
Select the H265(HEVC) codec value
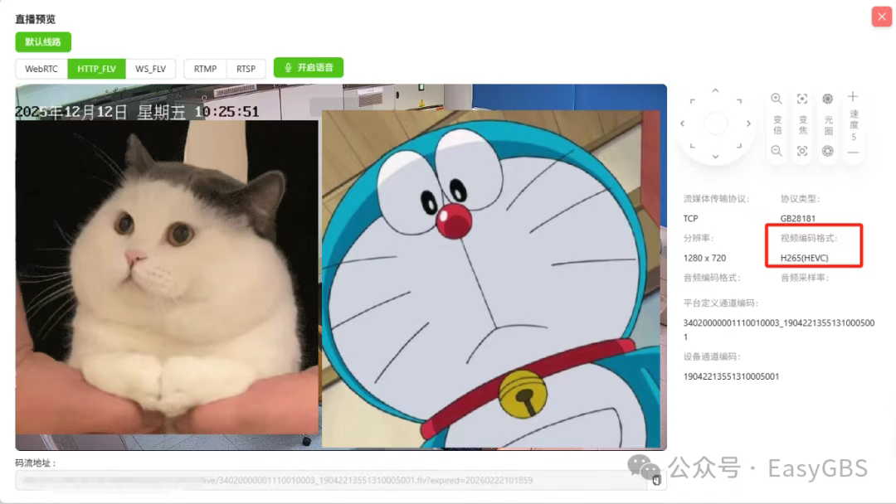coord(805,258)
